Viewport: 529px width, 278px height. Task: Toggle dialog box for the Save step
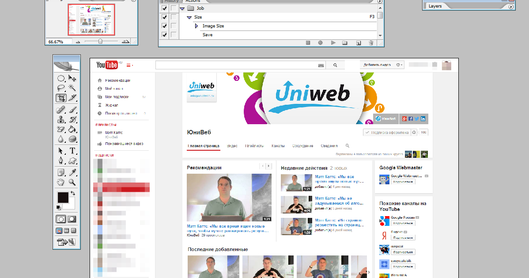[x=174, y=34]
